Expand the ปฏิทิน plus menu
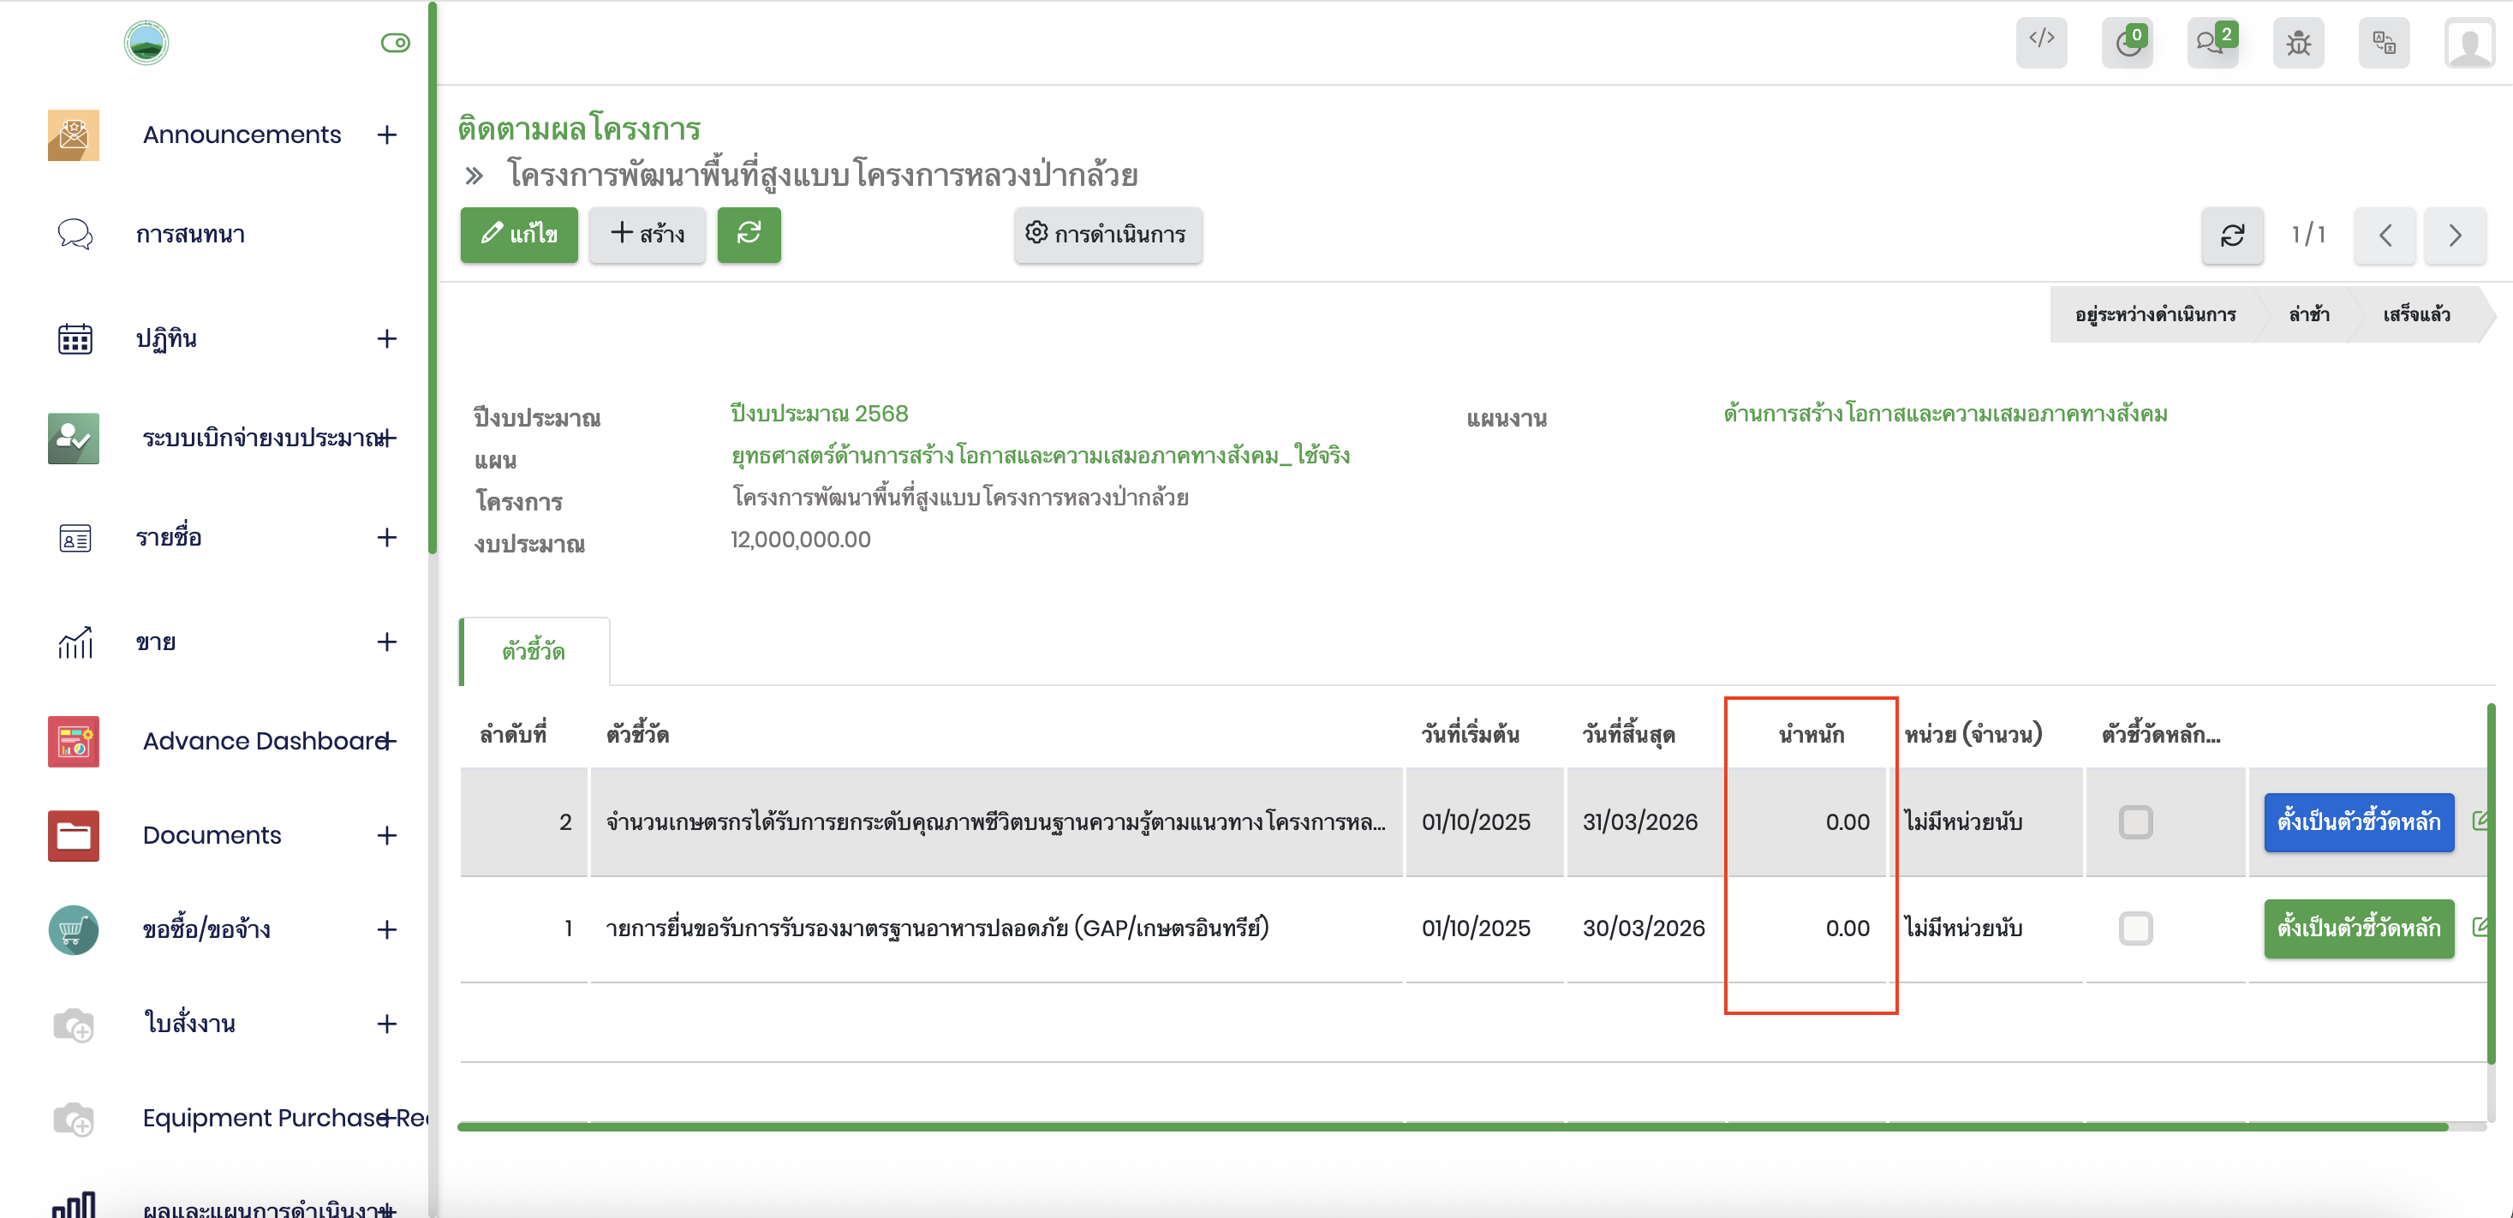 (x=386, y=338)
